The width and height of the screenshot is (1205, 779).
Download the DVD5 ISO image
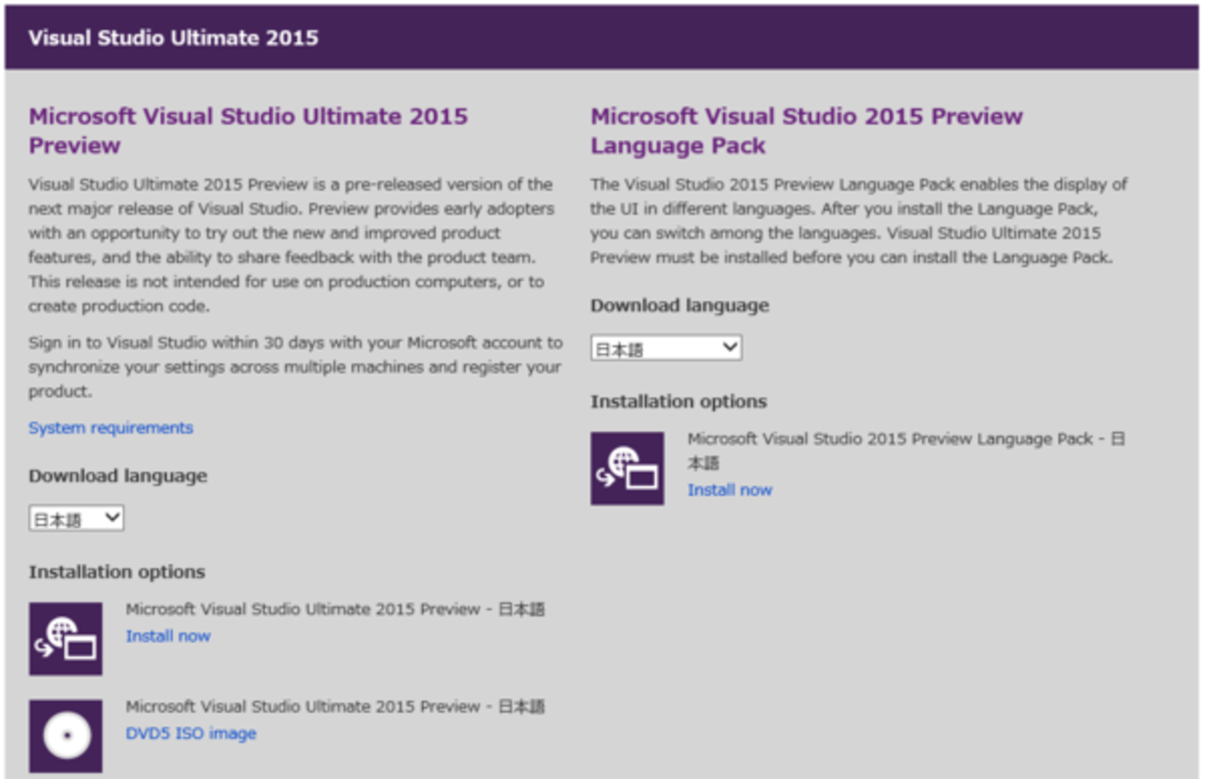pos(191,734)
